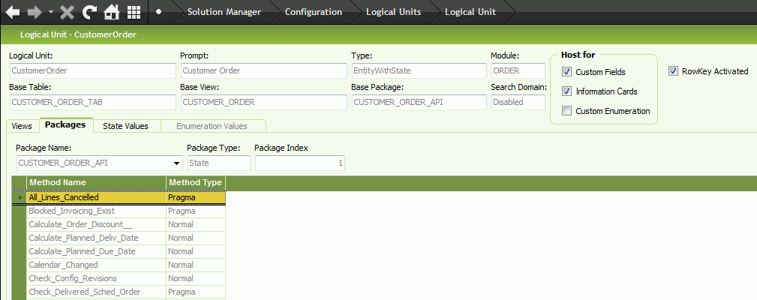
Task: Go to Logical Units breadcrumb
Action: coord(393,12)
